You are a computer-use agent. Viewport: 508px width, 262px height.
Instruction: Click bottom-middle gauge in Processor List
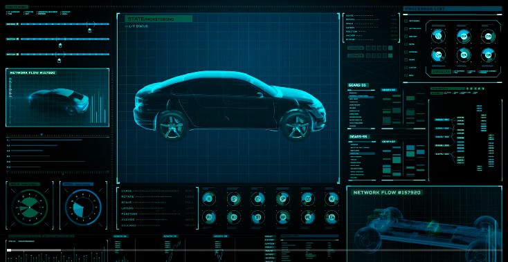pyautogui.click(x=464, y=55)
